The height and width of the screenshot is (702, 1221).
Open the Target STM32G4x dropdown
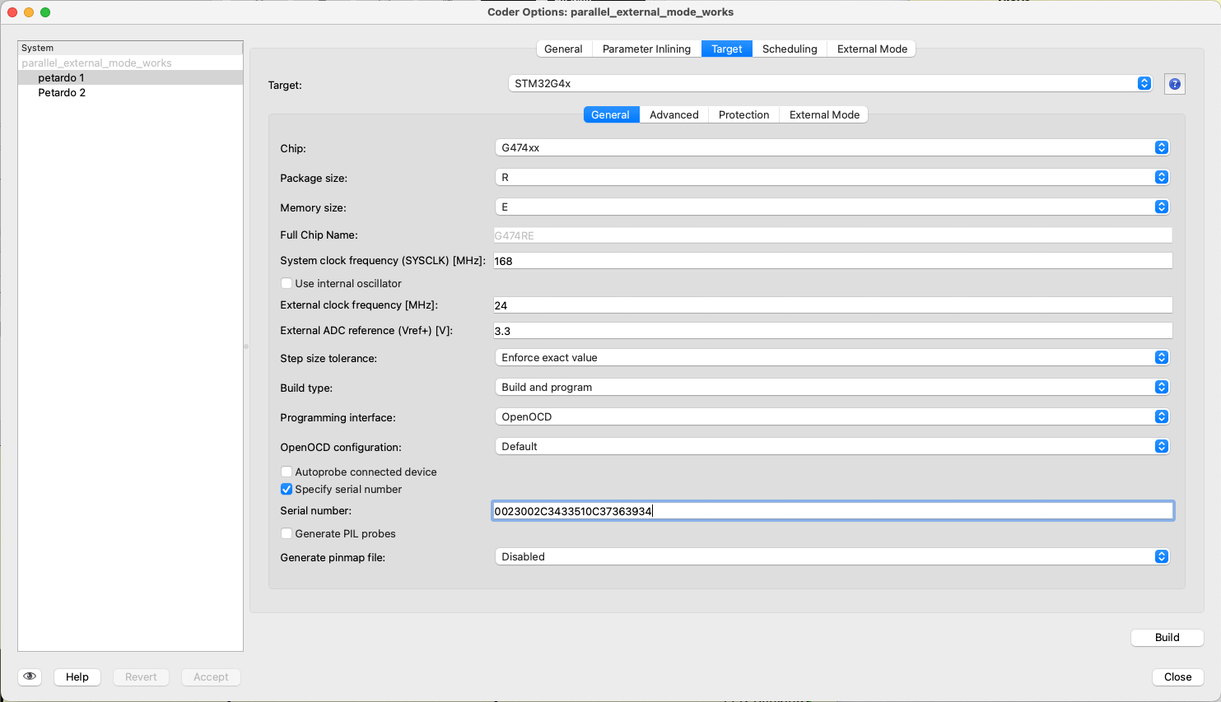[830, 83]
